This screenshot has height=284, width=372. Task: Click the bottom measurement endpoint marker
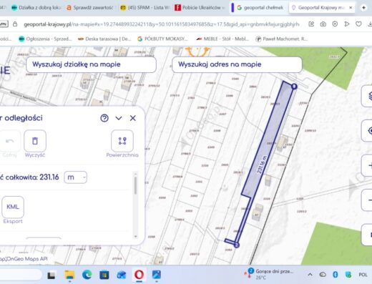pos(236,245)
